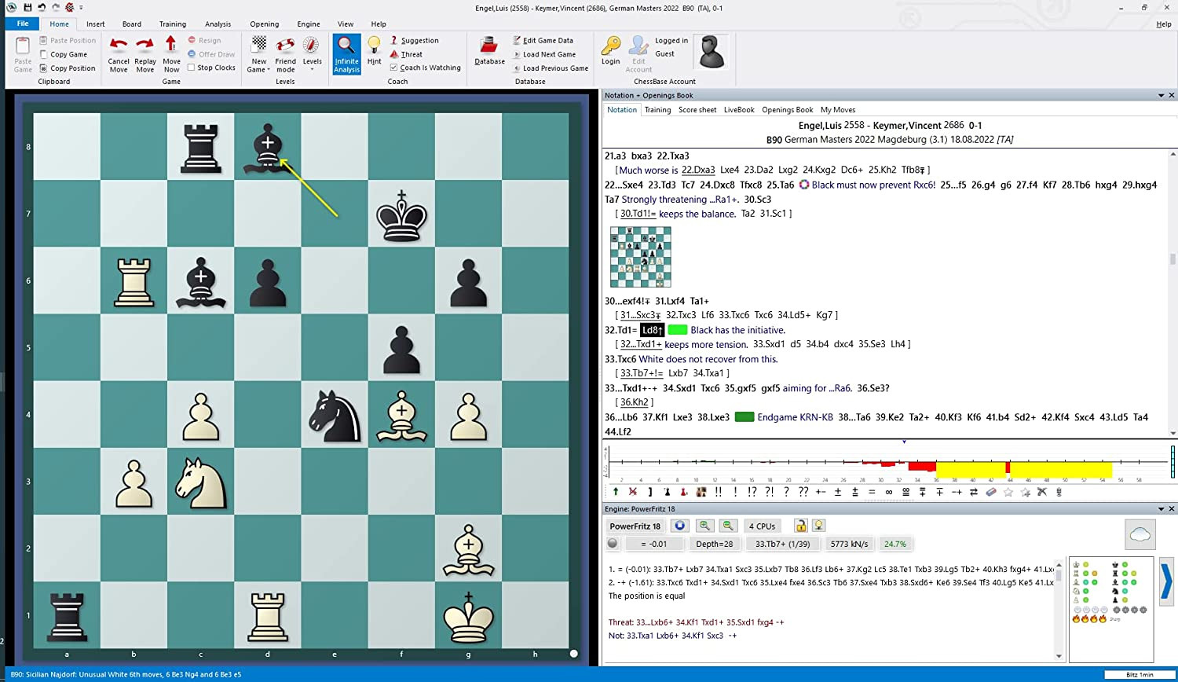Open the Database icon in ribbon
The width and height of the screenshot is (1178, 682).
click(x=489, y=50)
